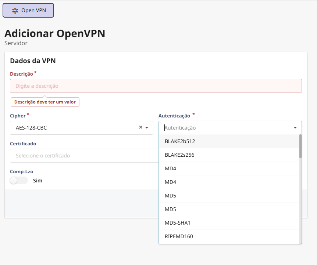Click the AES-128-CBC cipher value
Screen dimensions: 317x265
coord(31,128)
